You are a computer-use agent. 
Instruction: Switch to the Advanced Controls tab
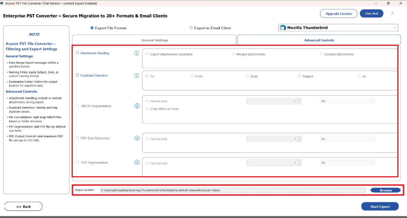(x=319, y=40)
